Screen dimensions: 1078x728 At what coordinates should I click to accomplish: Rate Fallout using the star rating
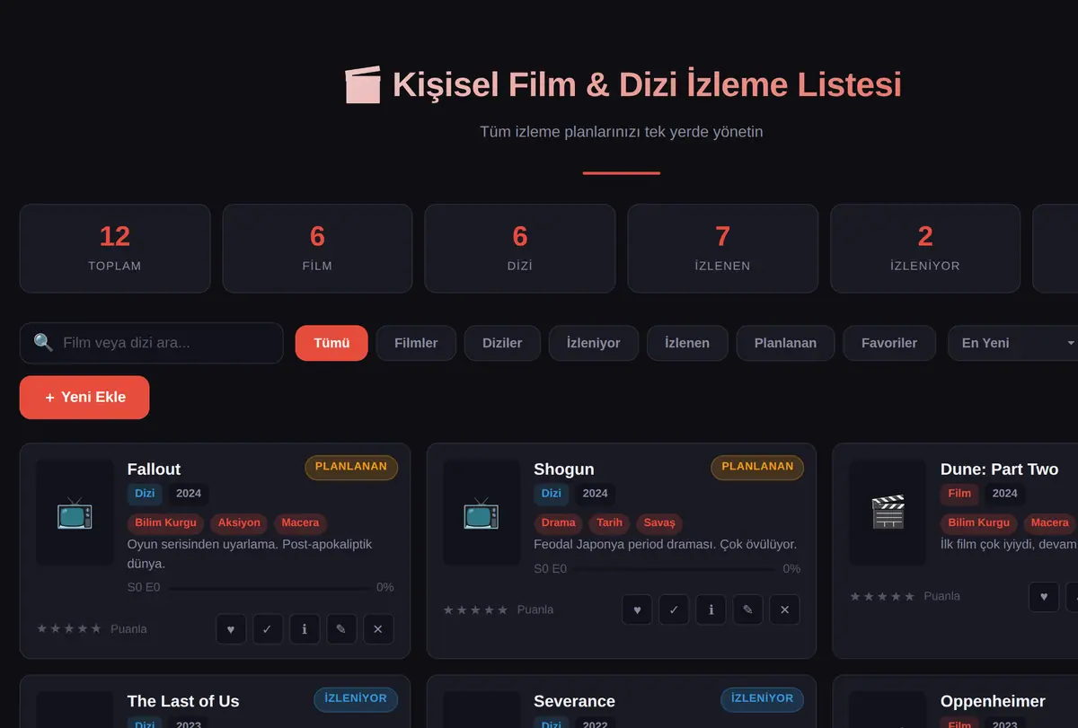point(69,629)
